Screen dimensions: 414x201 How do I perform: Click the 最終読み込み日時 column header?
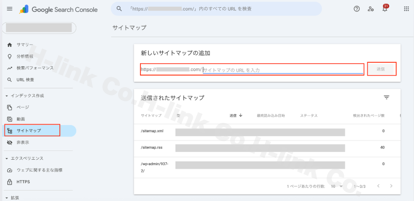click(271, 116)
